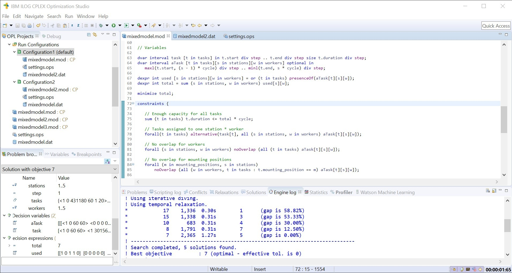Click the Print toolbar icon
The height and width of the screenshot is (273, 512).
click(x=29, y=25)
